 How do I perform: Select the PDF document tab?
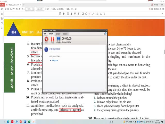point(12,5)
